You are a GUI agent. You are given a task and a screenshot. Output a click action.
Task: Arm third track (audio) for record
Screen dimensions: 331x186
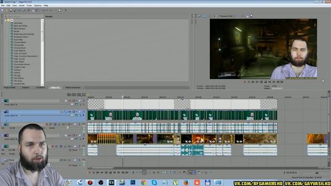coord(47,125)
